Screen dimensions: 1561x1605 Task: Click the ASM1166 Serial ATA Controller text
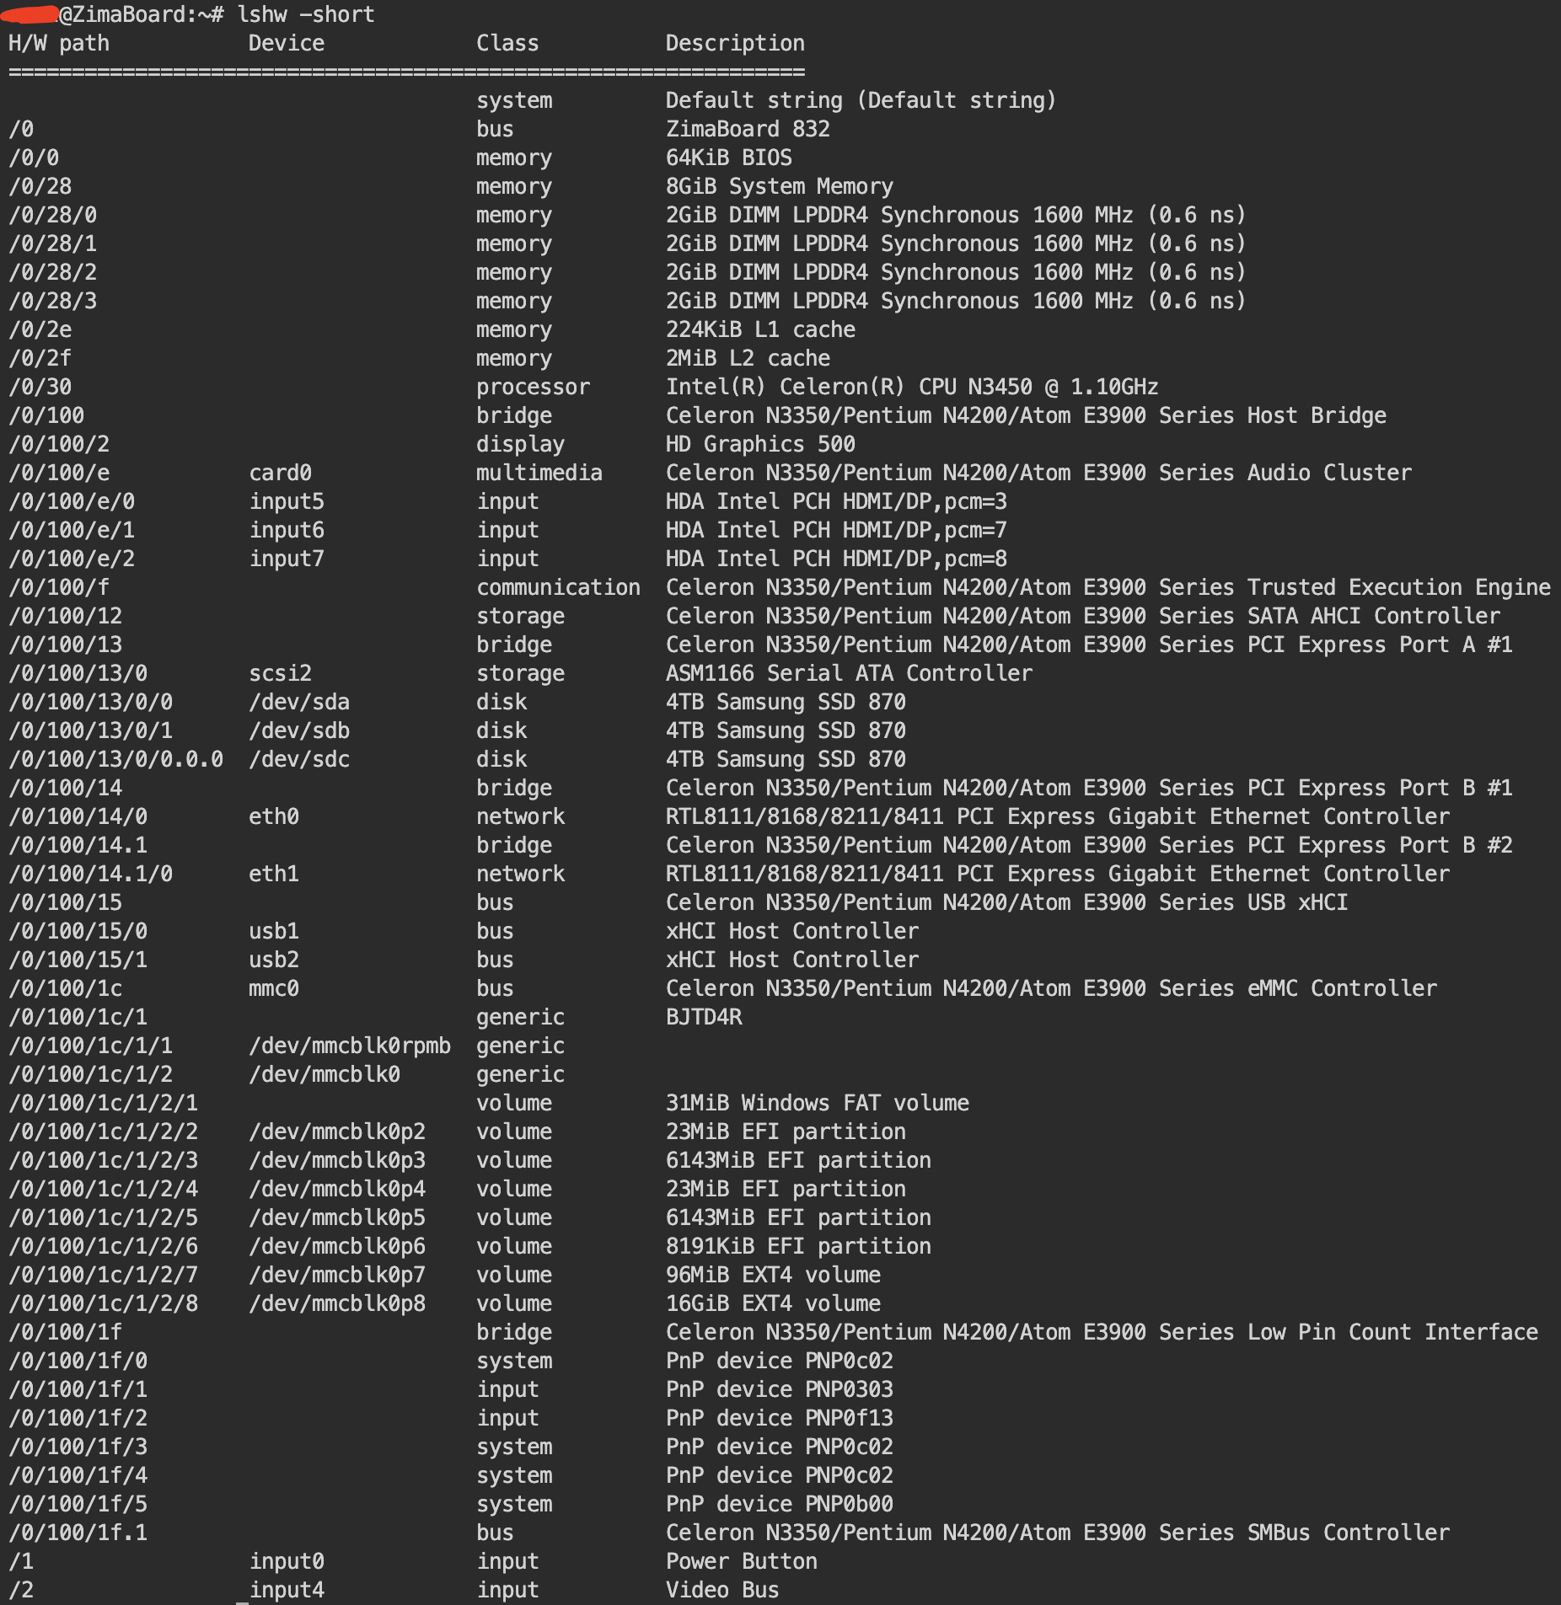(849, 673)
